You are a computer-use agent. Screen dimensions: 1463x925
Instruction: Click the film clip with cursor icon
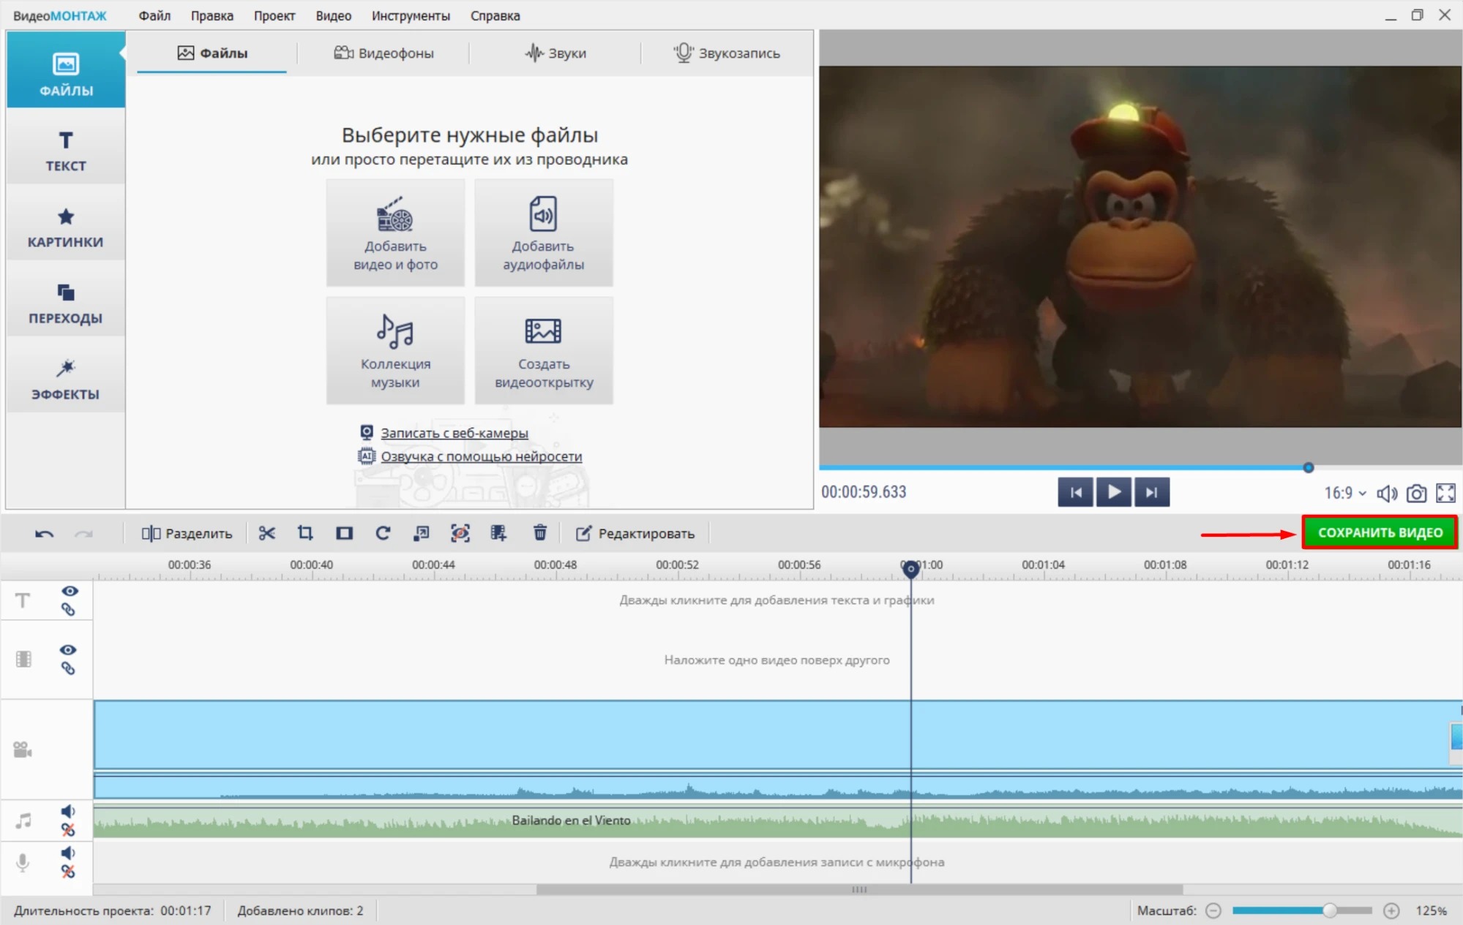tap(499, 533)
